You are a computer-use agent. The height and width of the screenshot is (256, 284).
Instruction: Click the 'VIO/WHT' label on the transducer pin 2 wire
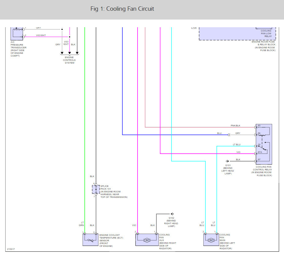[41, 35]
